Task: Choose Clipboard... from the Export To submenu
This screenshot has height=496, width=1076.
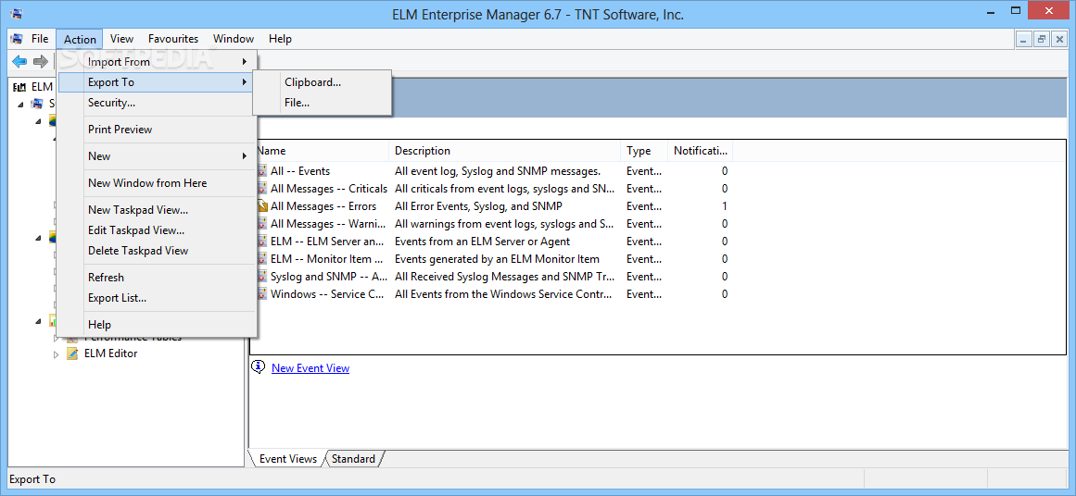Action: pos(322,82)
